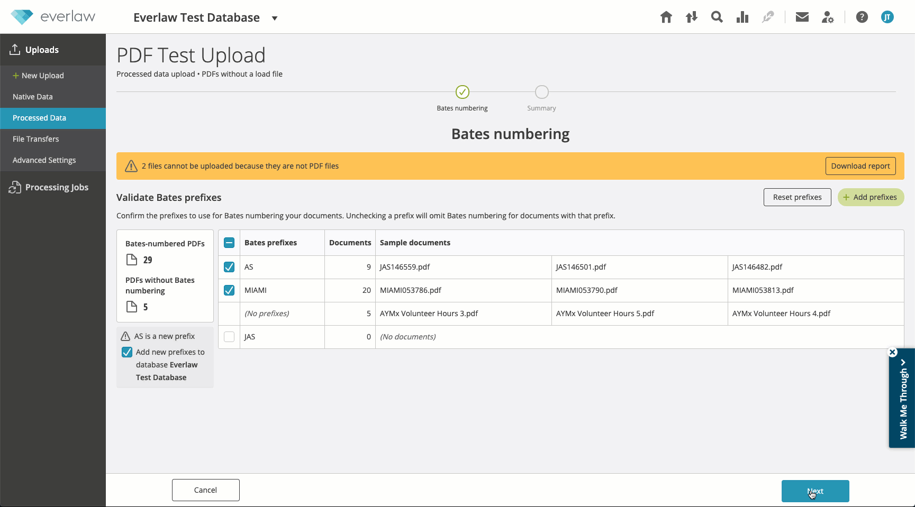Screen dimensions: 915x507
Task: Click the document icon next to 29
Action: (132, 260)
